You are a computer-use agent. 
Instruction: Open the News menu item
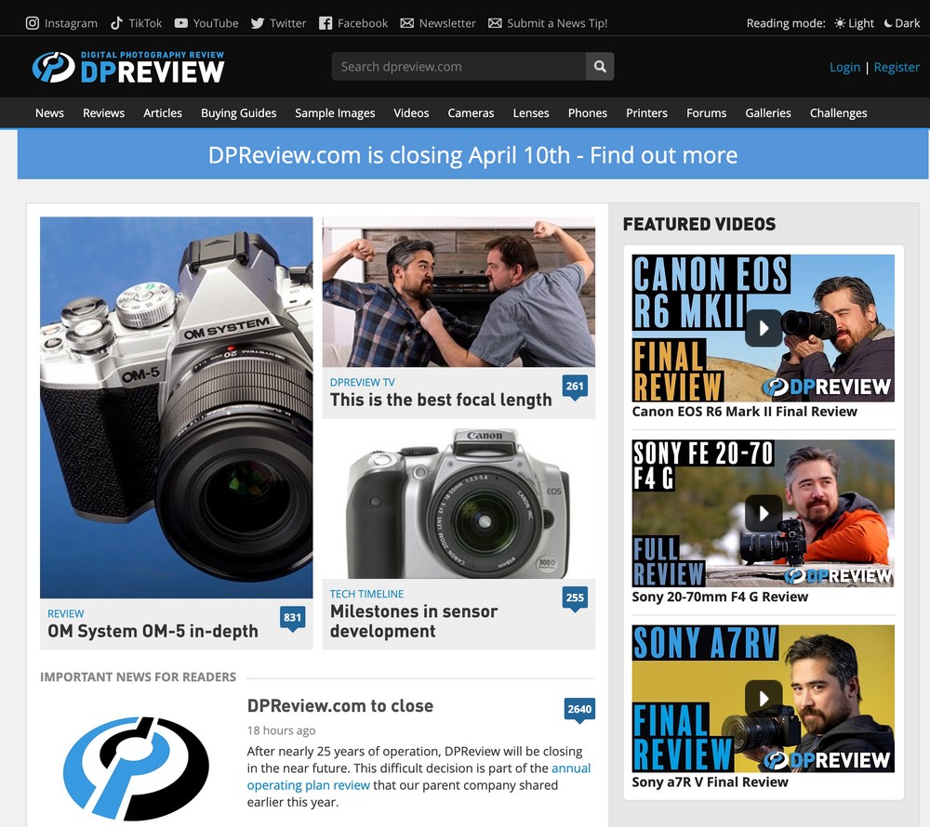(x=49, y=112)
